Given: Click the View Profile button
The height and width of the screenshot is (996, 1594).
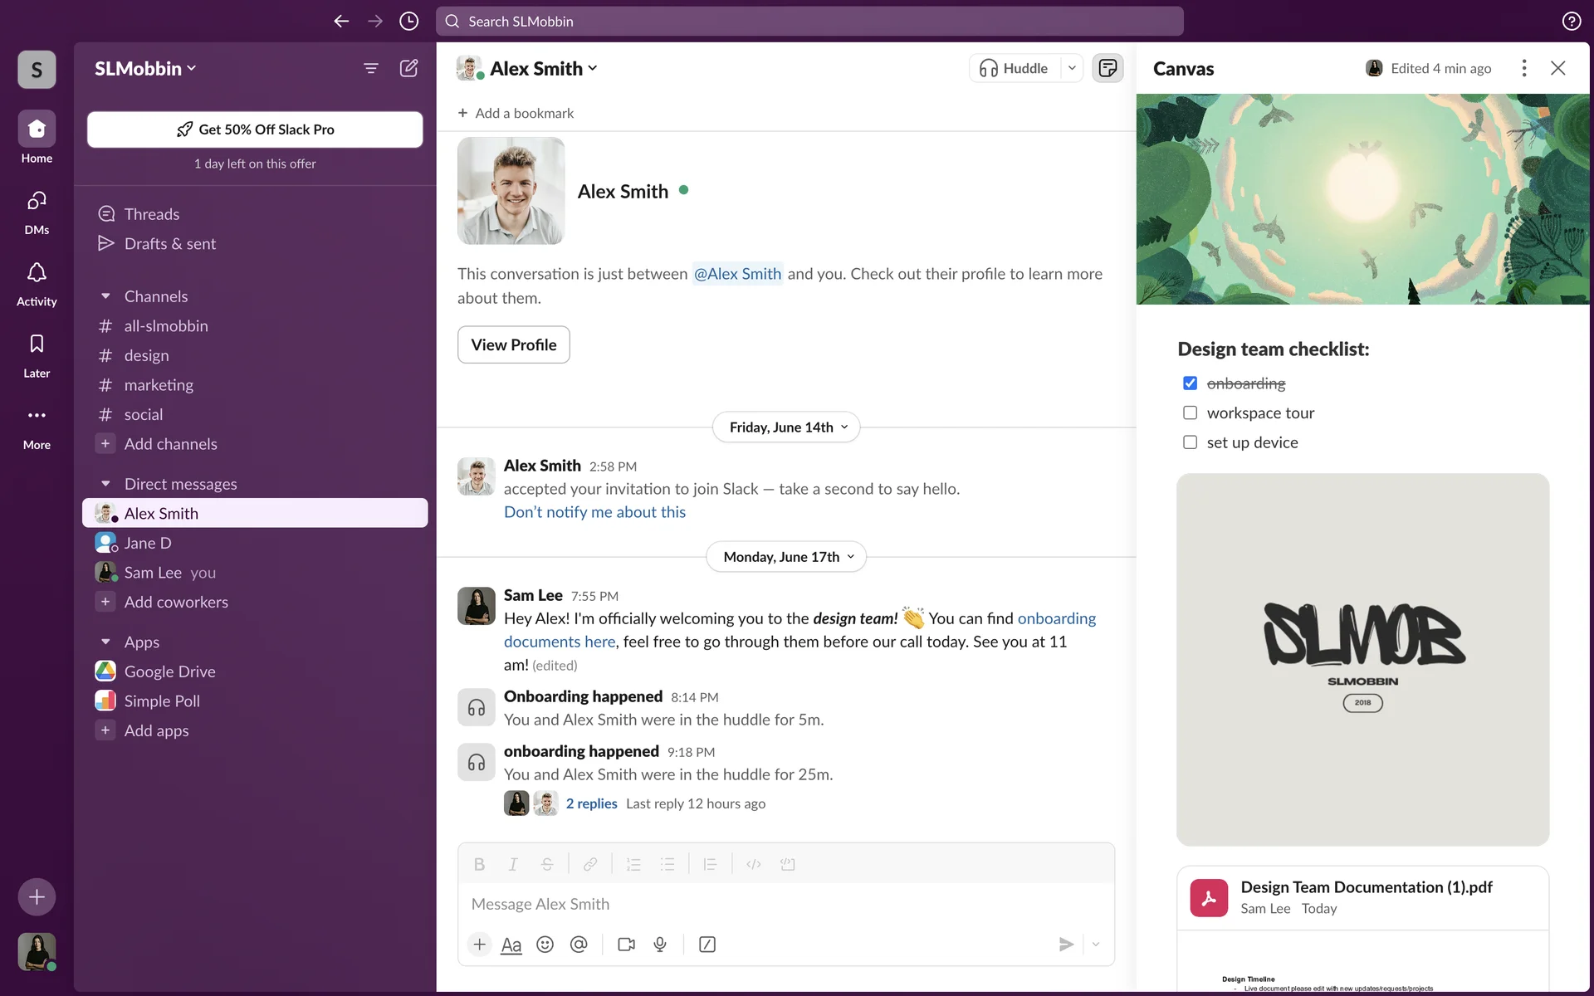Looking at the screenshot, I should [x=513, y=344].
